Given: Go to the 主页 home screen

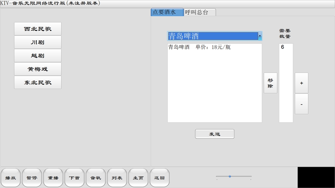Looking at the screenshot, I should coord(138,178).
